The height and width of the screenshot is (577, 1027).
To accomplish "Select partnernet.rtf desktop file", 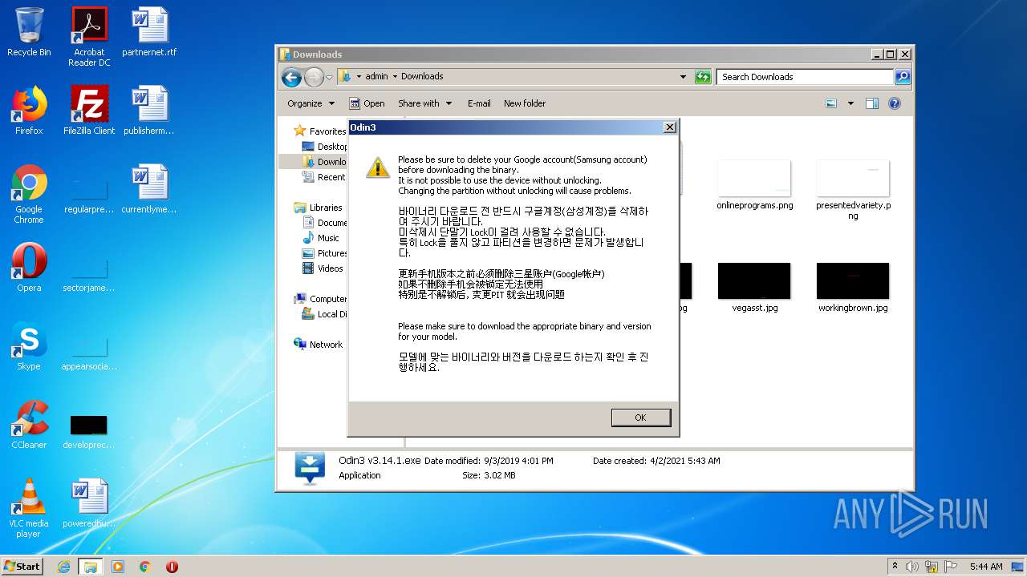I will pos(149,32).
